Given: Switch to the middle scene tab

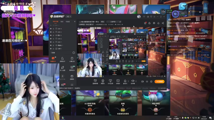Looking at the screenshot, I should tap(62, 22).
